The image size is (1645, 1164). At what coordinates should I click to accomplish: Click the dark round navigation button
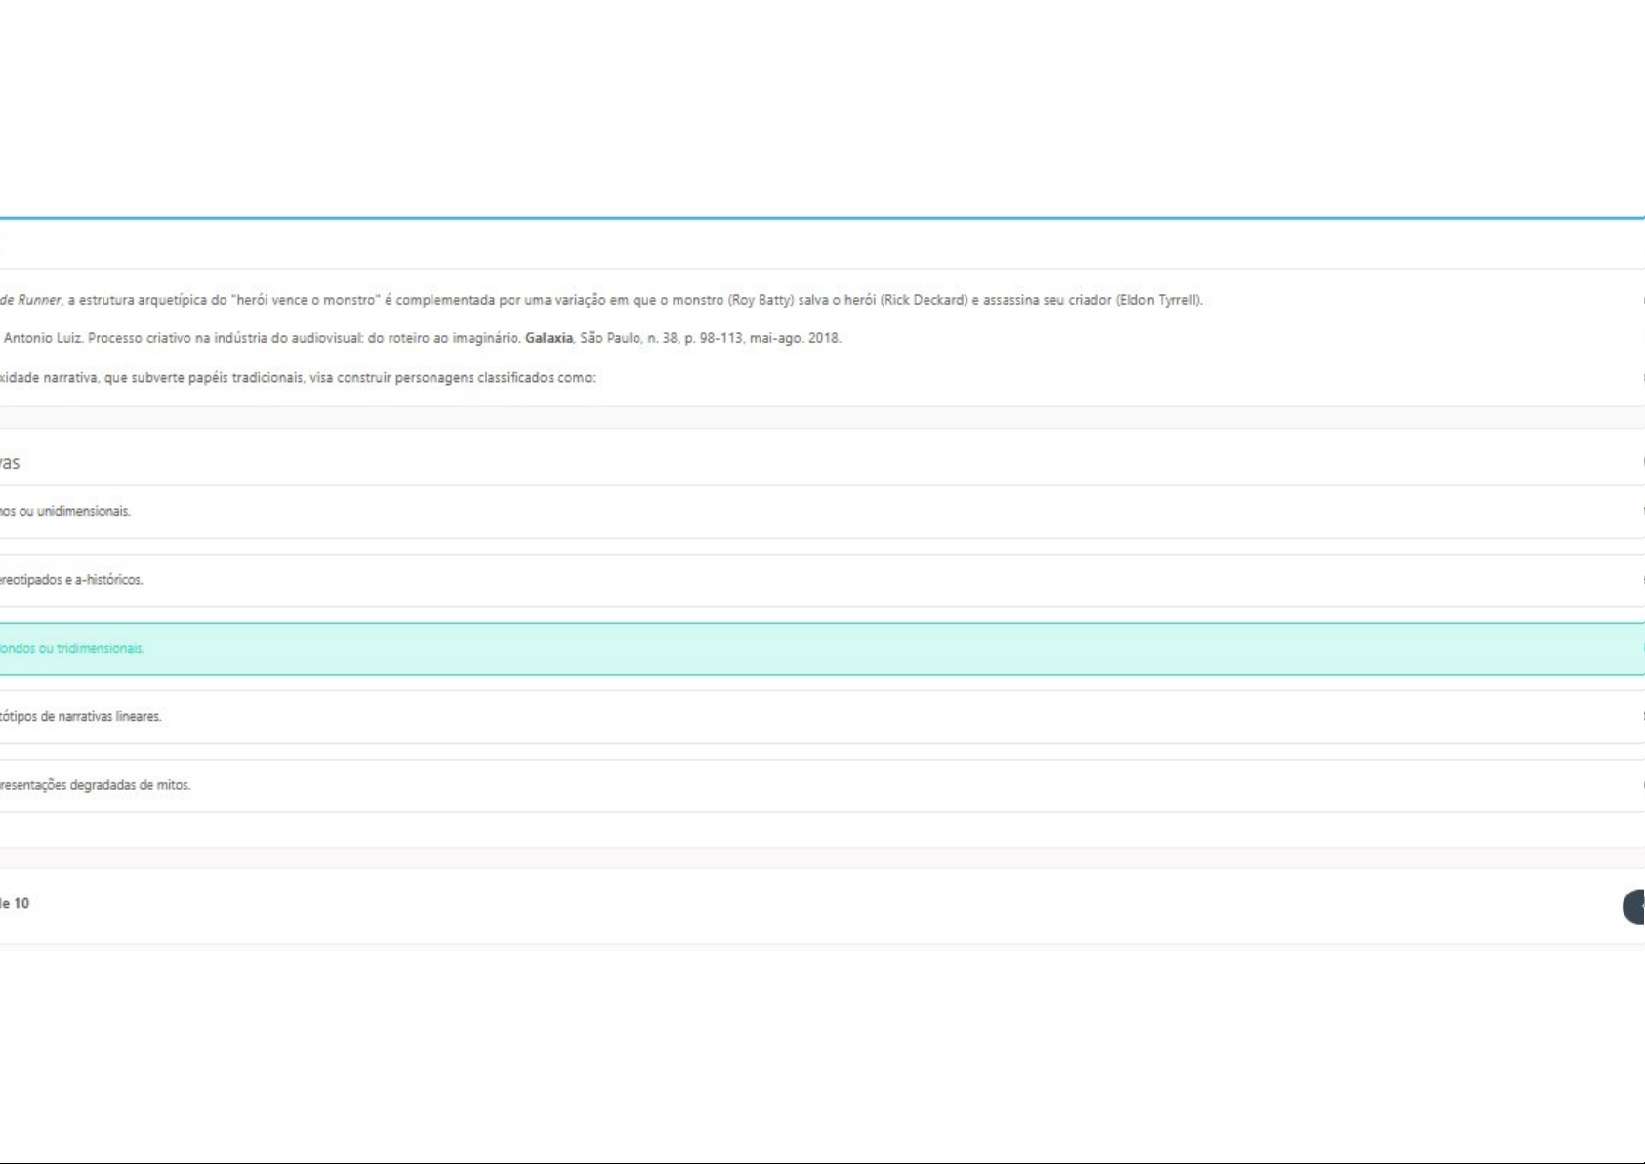pos(1634,906)
